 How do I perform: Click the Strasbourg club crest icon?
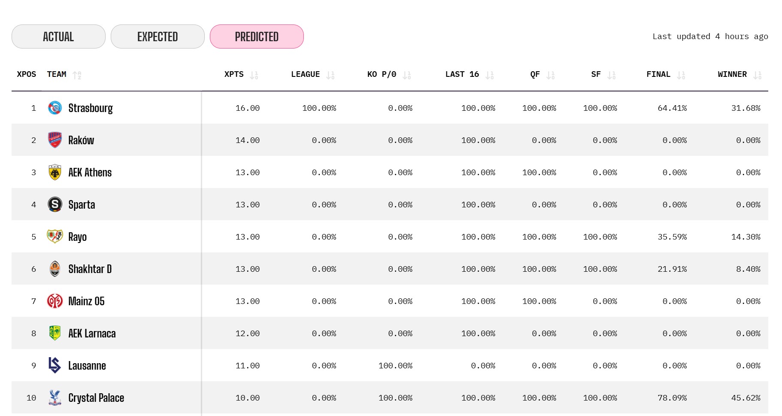55,108
